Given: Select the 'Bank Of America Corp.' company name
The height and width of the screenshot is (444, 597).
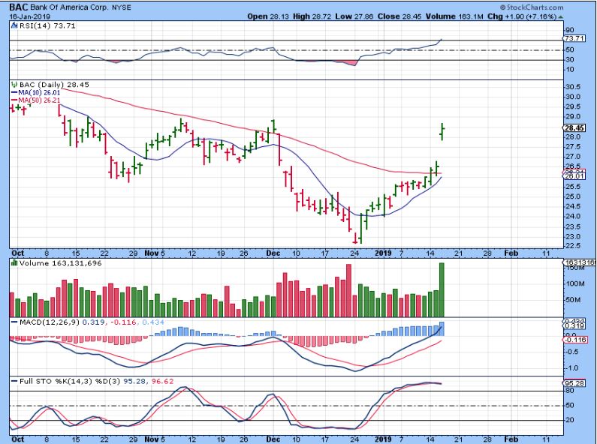Looking at the screenshot, I should point(69,7).
